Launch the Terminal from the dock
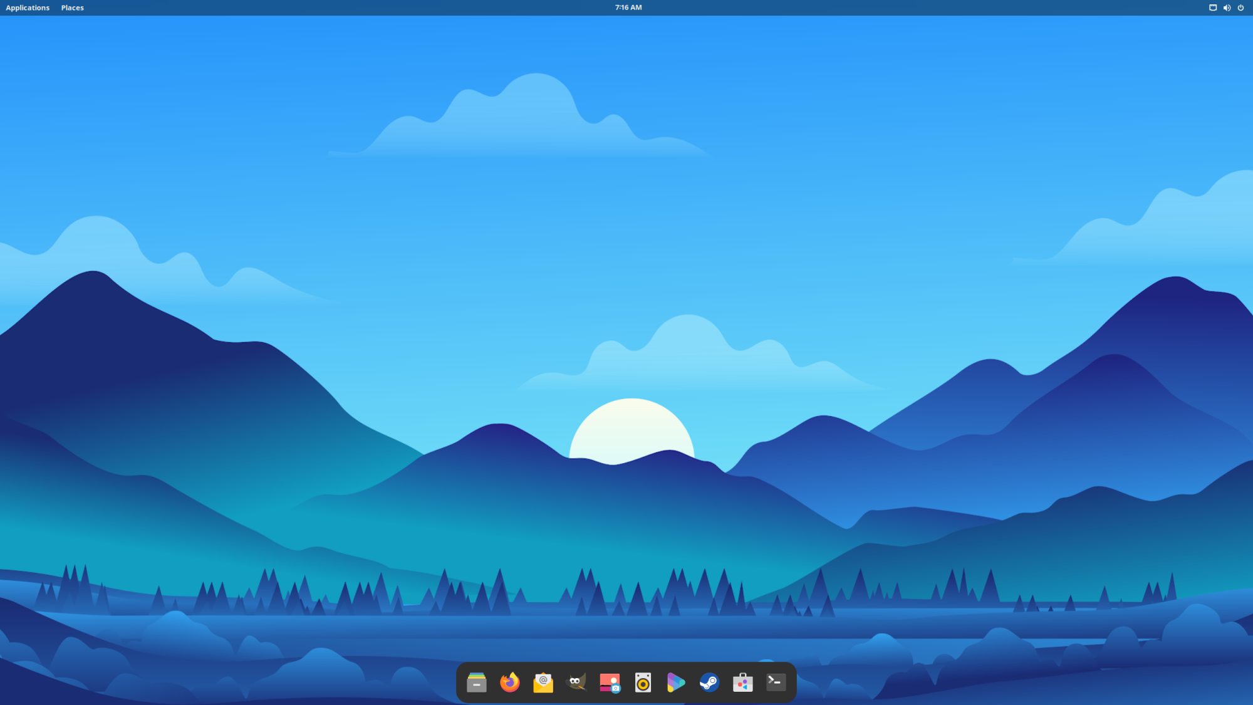Image resolution: width=1253 pixels, height=705 pixels. point(776,682)
